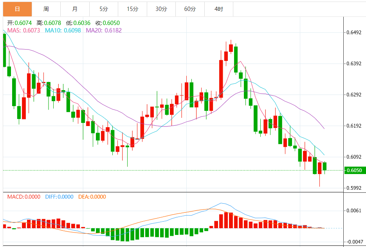366x247 pixels.
Task: Click the 高:0.6078 high price value
Action: coord(49,23)
